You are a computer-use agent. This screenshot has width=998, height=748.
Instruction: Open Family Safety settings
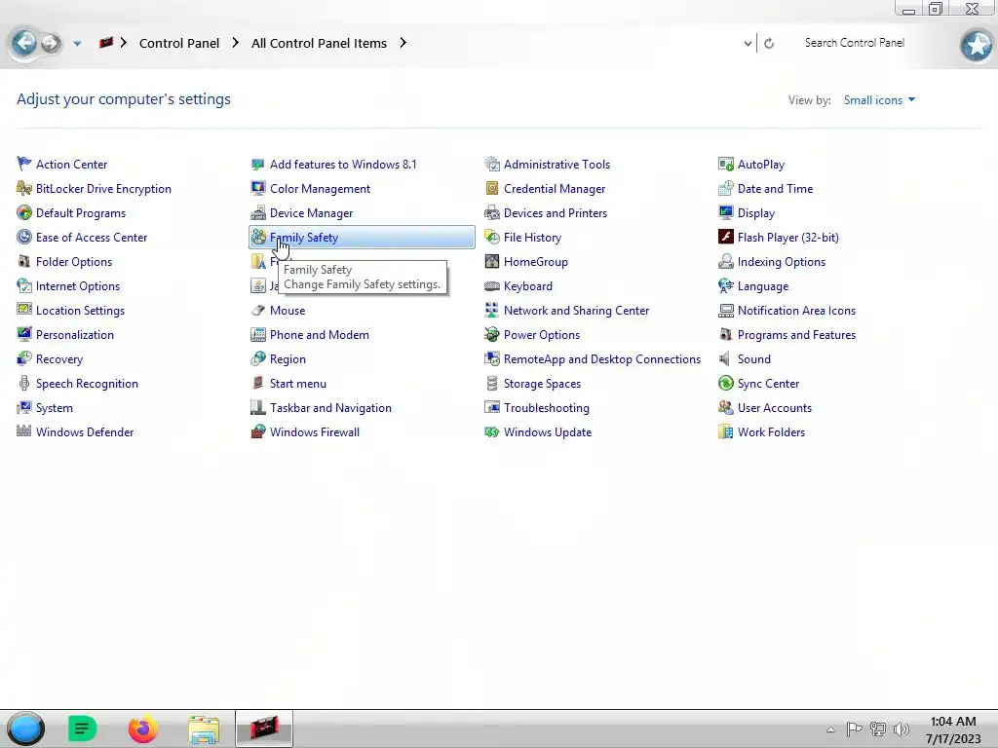click(362, 238)
